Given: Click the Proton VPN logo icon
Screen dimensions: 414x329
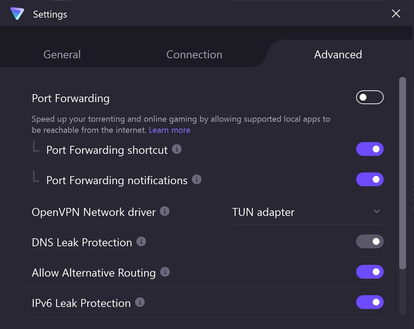Looking at the screenshot, I should pos(17,14).
